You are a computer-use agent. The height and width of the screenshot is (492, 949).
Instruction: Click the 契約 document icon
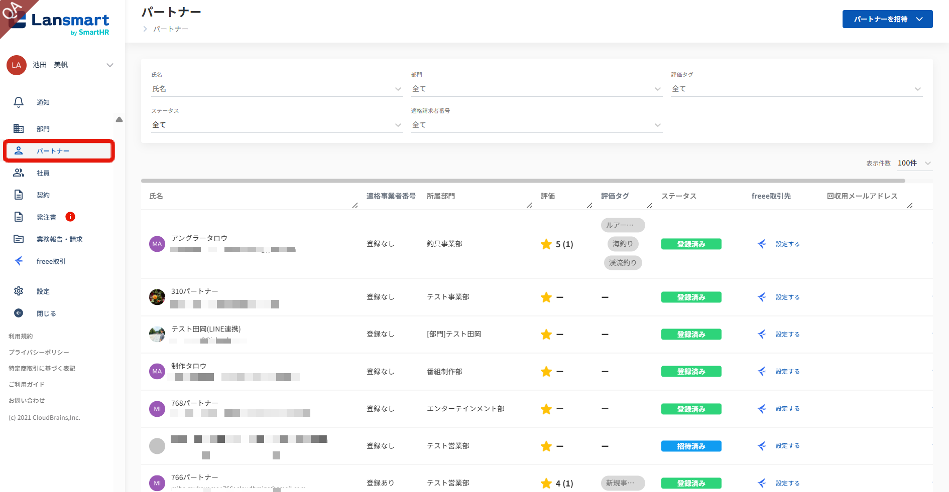[x=19, y=195]
